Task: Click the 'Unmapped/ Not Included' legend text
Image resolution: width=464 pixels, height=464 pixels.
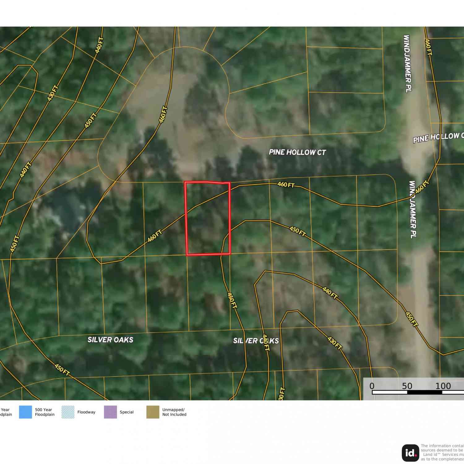Action: 174,412
